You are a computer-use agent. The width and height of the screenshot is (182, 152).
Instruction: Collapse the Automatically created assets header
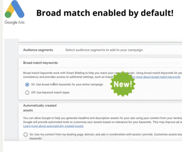[100, 108]
